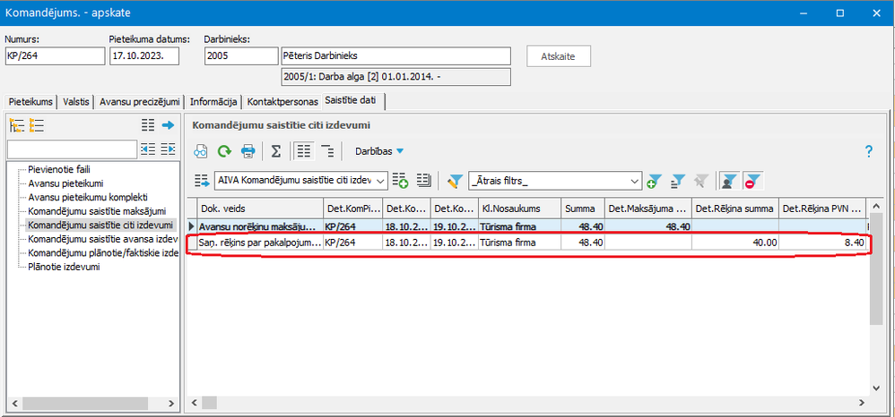
Task: Click the edit filter funnel with pencil
Action: [455, 181]
